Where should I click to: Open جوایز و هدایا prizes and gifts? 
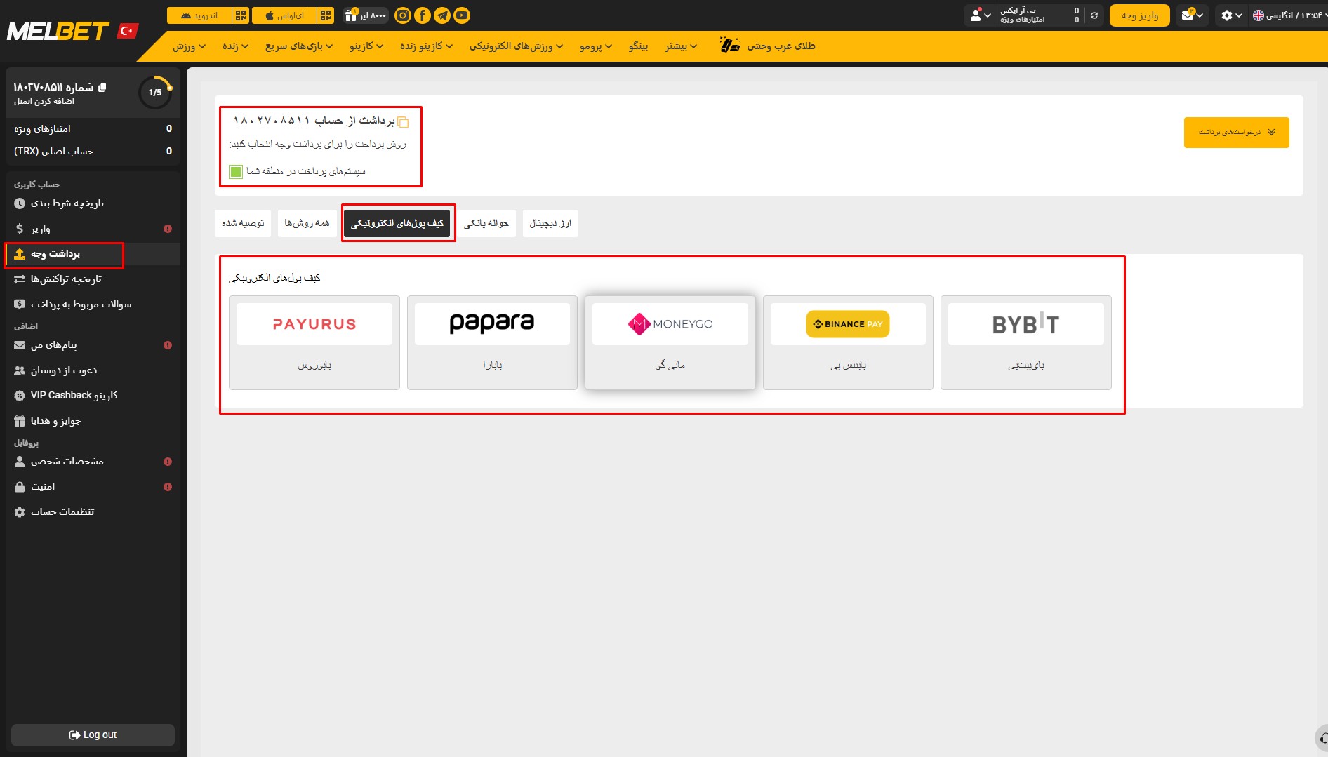(x=93, y=421)
